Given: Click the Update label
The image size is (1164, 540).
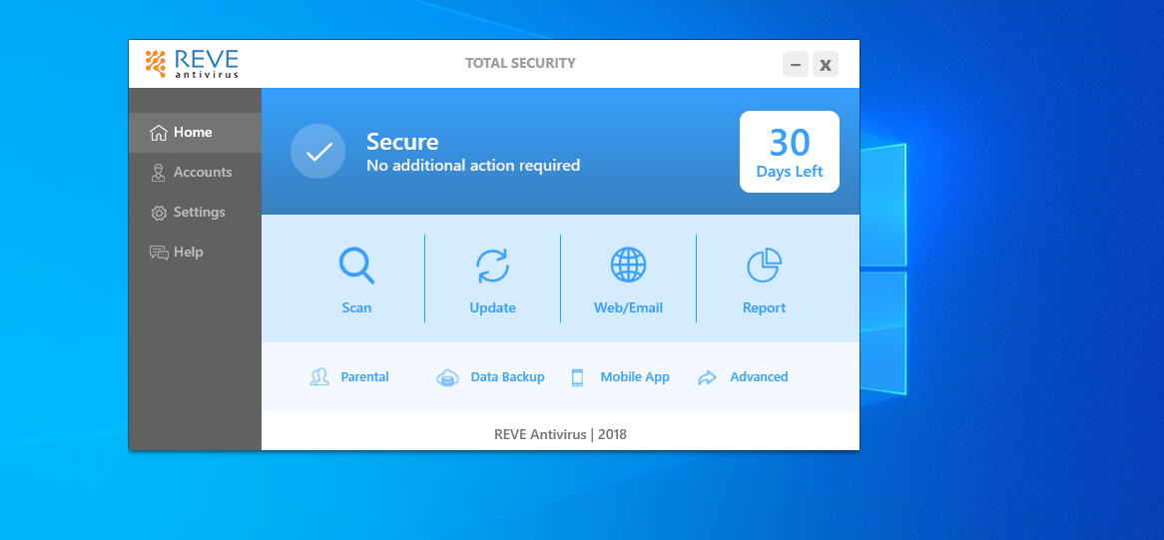Looking at the screenshot, I should (492, 307).
